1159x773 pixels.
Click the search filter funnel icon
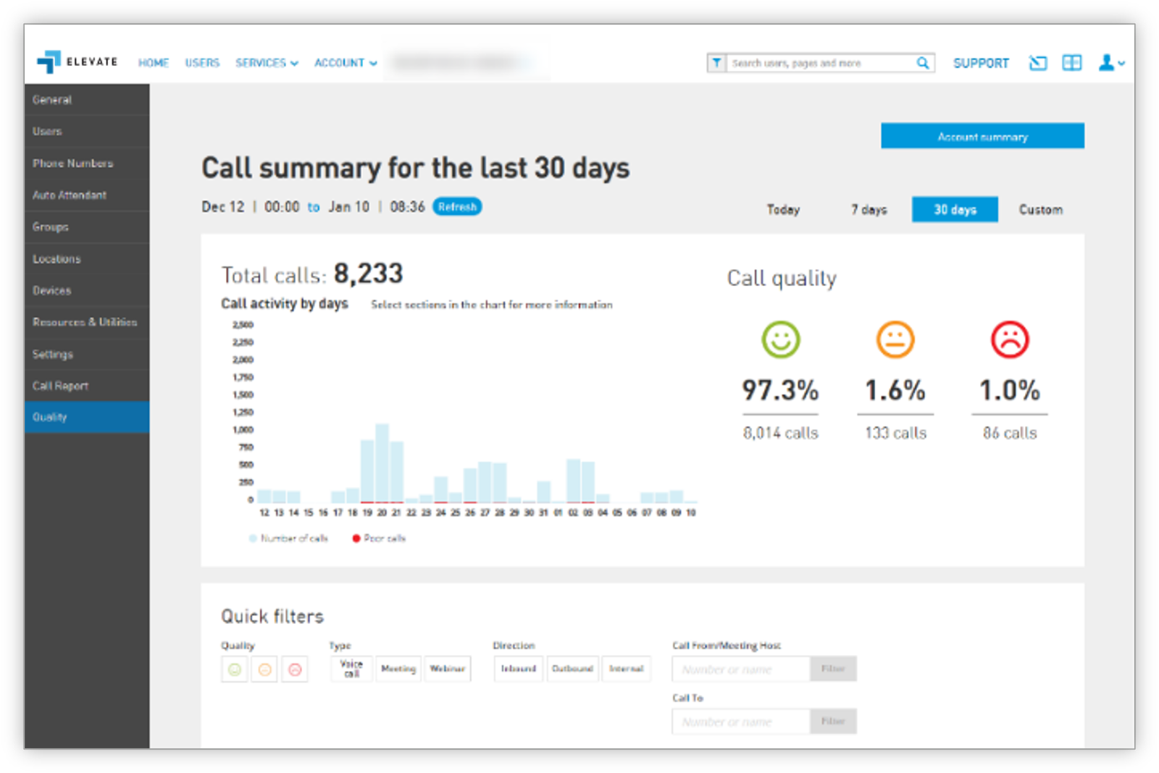point(716,63)
